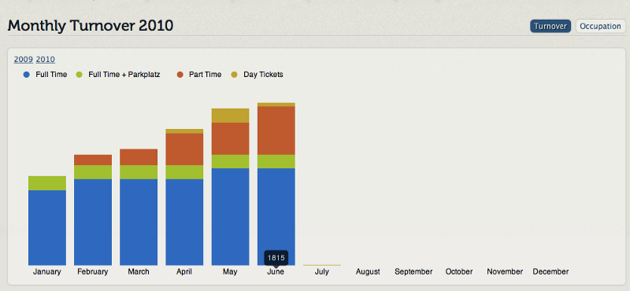Image resolution: width=630 pixels, height=291 pixels.
Task: Click the September axis label
Action: [413, 272]
